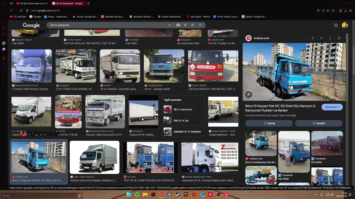Launch Spotify from the taskbar

(x=137, y=195)
